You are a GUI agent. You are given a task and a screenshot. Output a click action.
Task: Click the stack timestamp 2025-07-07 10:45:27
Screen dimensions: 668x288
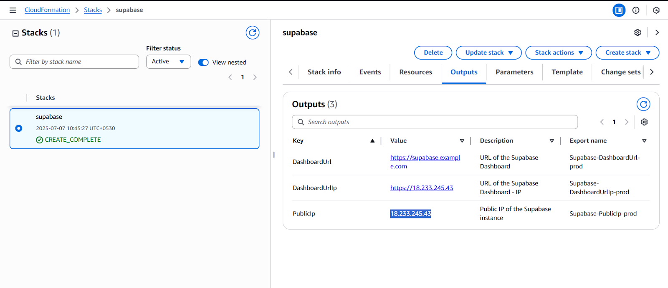point(75,128)
